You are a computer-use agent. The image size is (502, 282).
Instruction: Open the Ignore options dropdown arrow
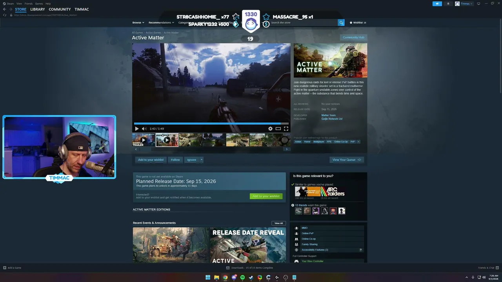[202, 160]
